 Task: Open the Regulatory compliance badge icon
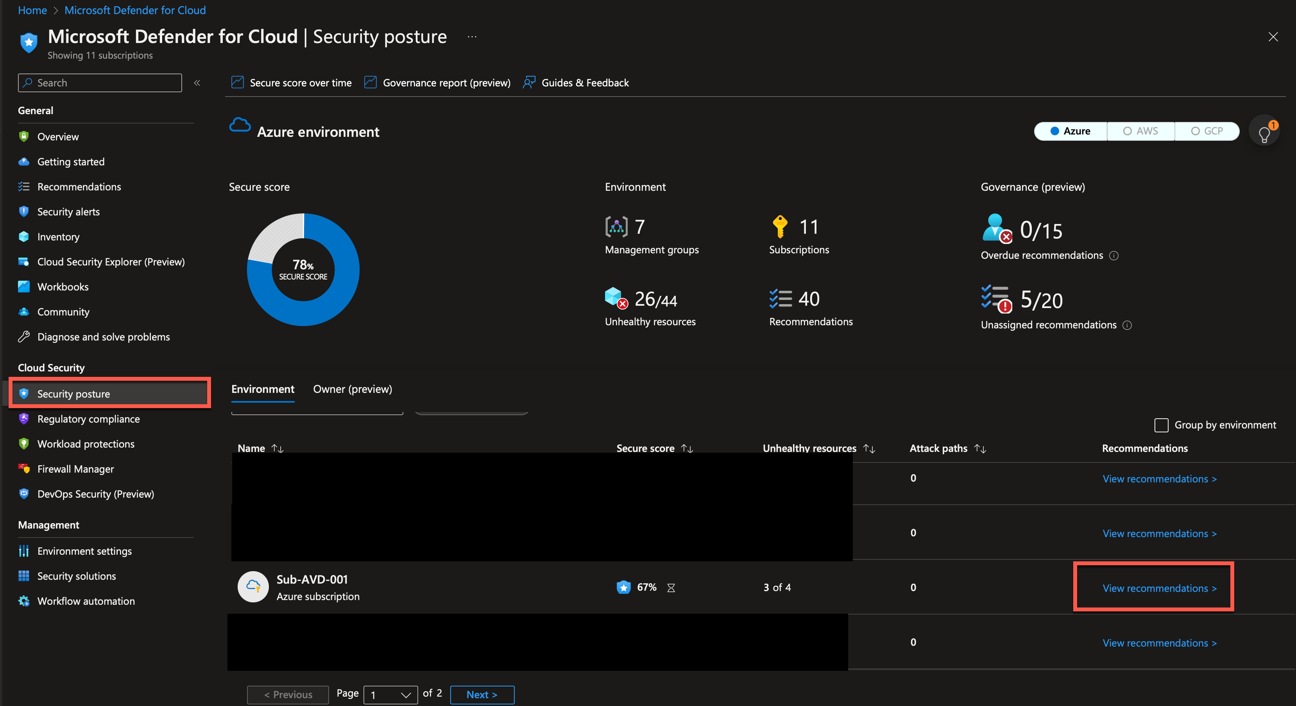(24, 419)
